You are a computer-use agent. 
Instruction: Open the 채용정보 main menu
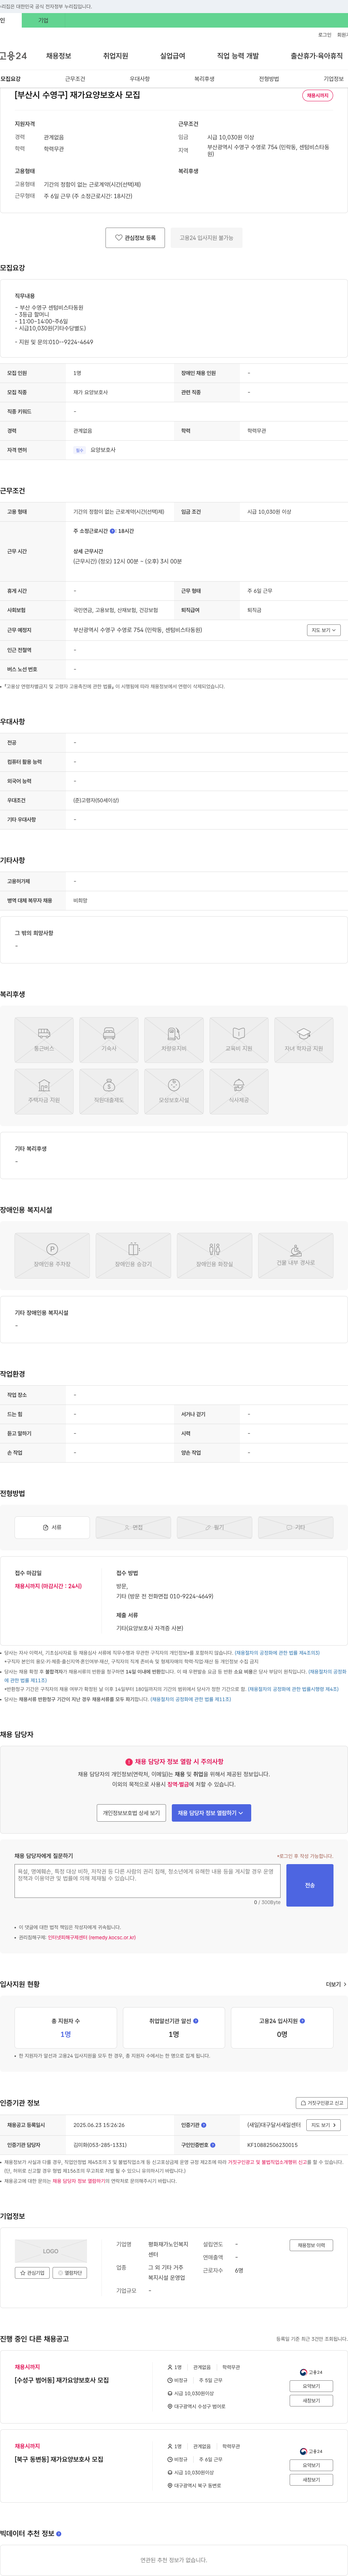[59, 56]
